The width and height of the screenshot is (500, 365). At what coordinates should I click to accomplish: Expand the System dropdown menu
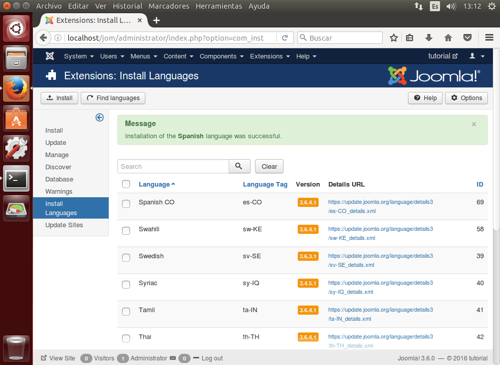pos(79,56)
